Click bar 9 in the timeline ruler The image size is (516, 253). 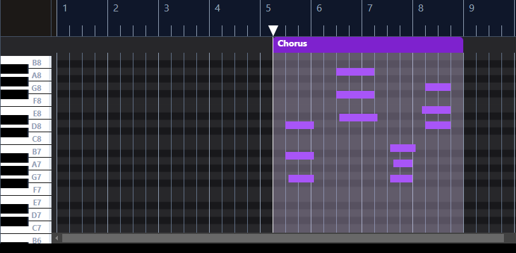472,8
